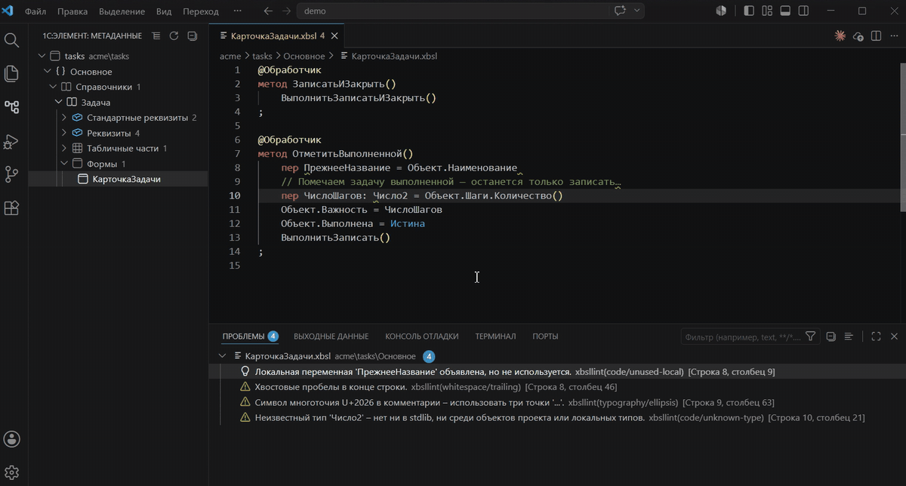The width and height of the screenshot is (906, 486).
Task: Open the Переход menu
Action: tap(201, 11)
